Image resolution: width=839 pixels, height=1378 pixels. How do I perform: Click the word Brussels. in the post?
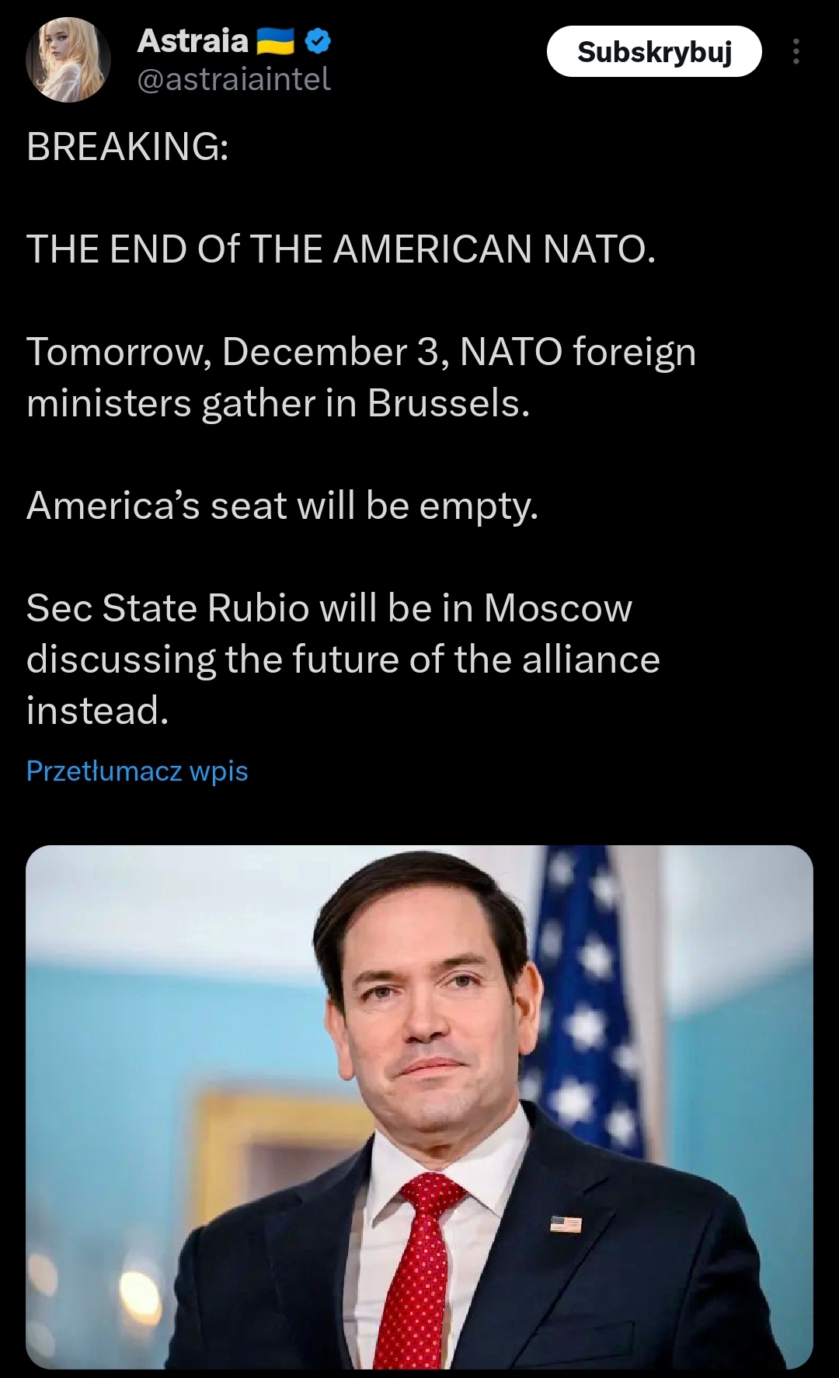(448, 403)
